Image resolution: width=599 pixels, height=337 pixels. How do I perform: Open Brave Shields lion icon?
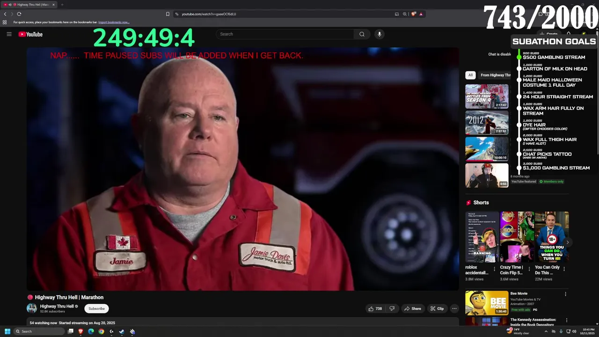coord(414,14)
